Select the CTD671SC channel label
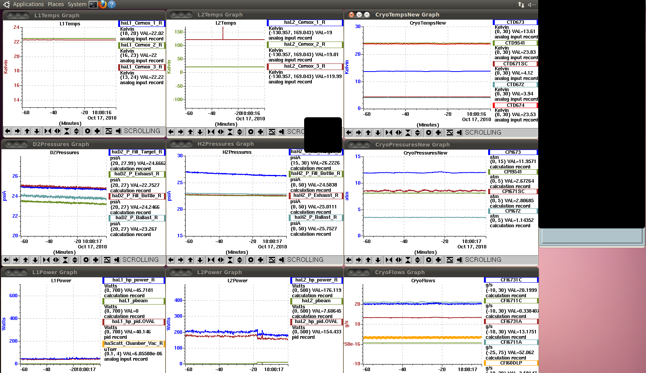This screenshot has width=646, height=373. [x=515, y=64]
